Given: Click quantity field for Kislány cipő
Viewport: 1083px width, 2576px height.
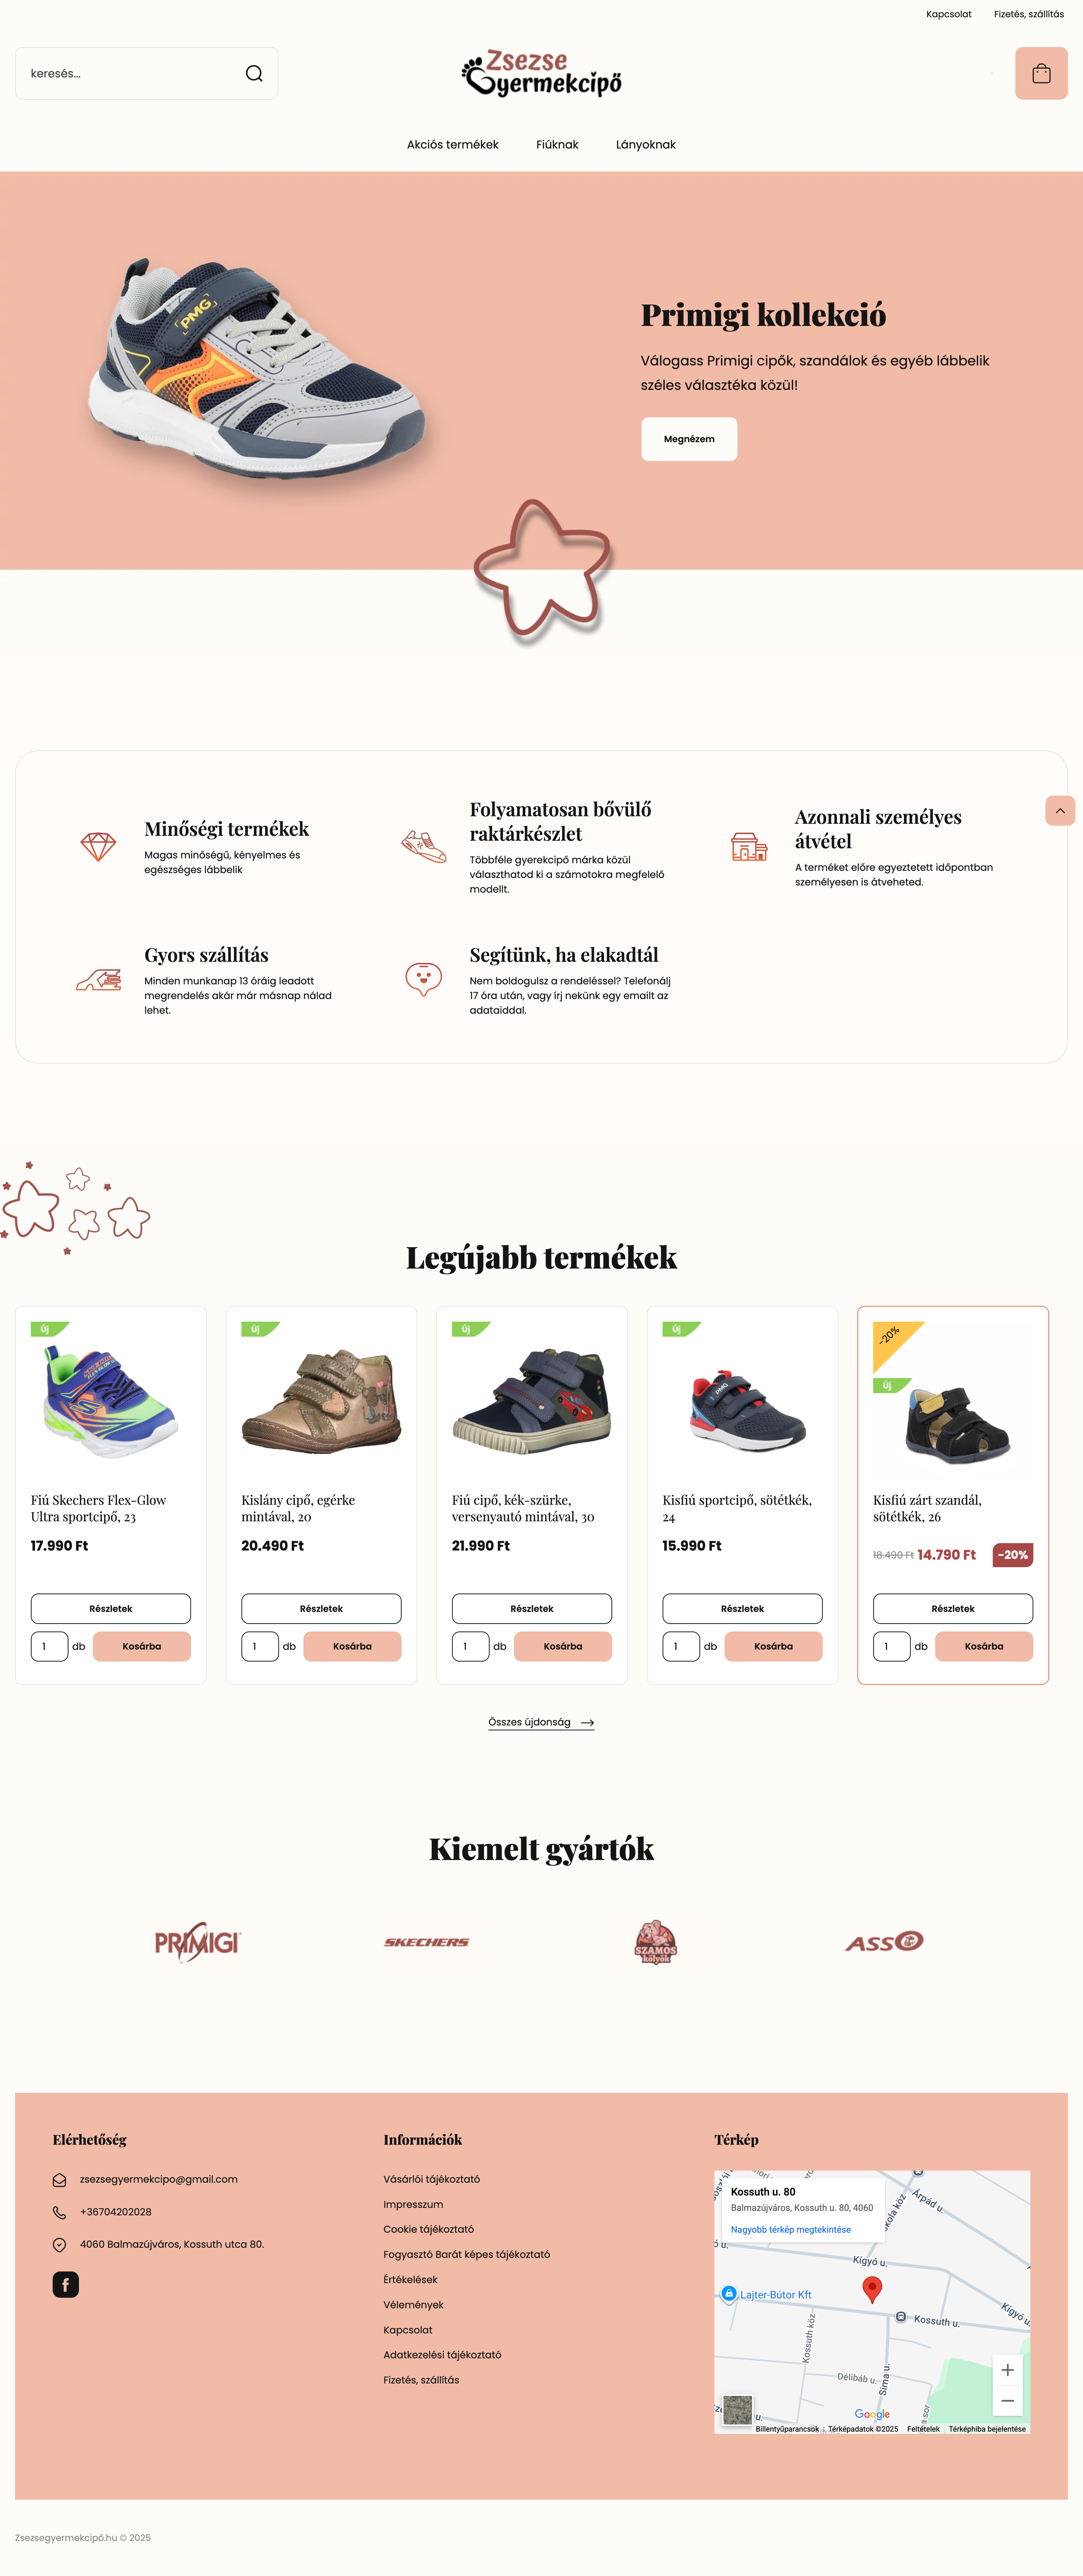Looking at the screenshot, I should click(260, 1646).
